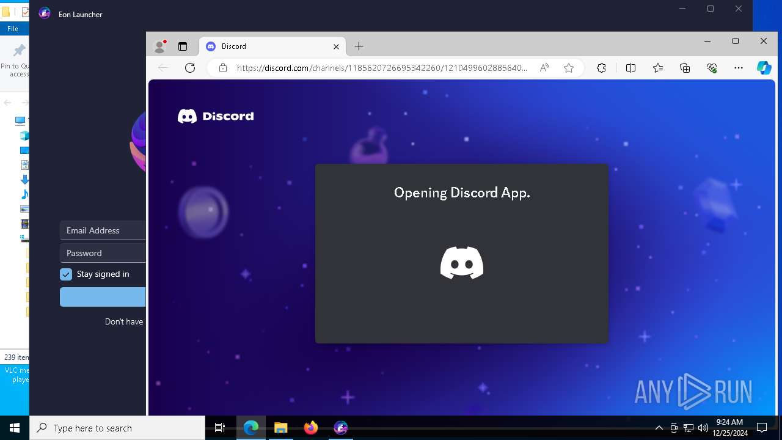The height and width of the screenshot is (440, 782).
Task: Open Edge Extensions puzzle icon
Action: [601, 68]
